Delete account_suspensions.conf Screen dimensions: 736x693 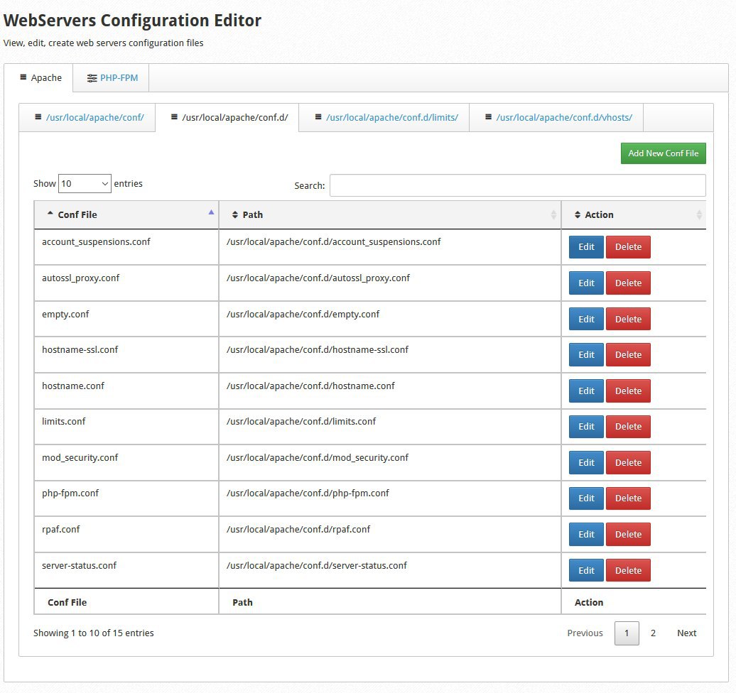click(628, 247)
